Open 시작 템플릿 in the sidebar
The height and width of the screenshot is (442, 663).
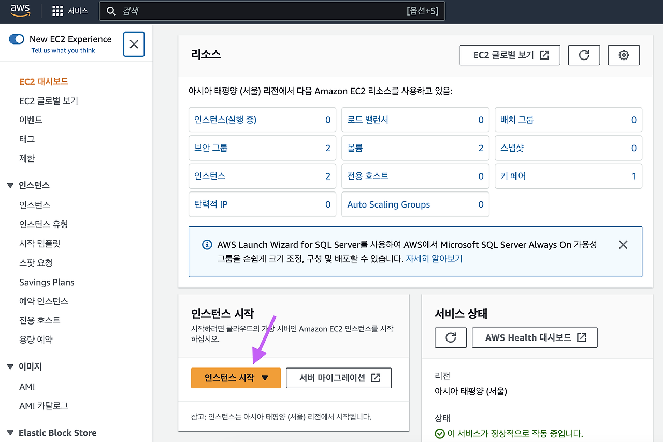click(40, 243)
